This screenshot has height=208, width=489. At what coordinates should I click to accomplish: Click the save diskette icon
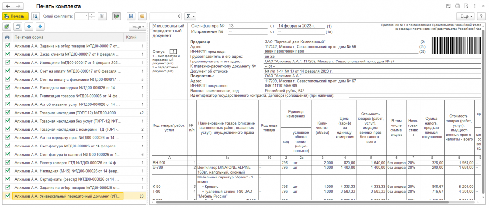130,16
